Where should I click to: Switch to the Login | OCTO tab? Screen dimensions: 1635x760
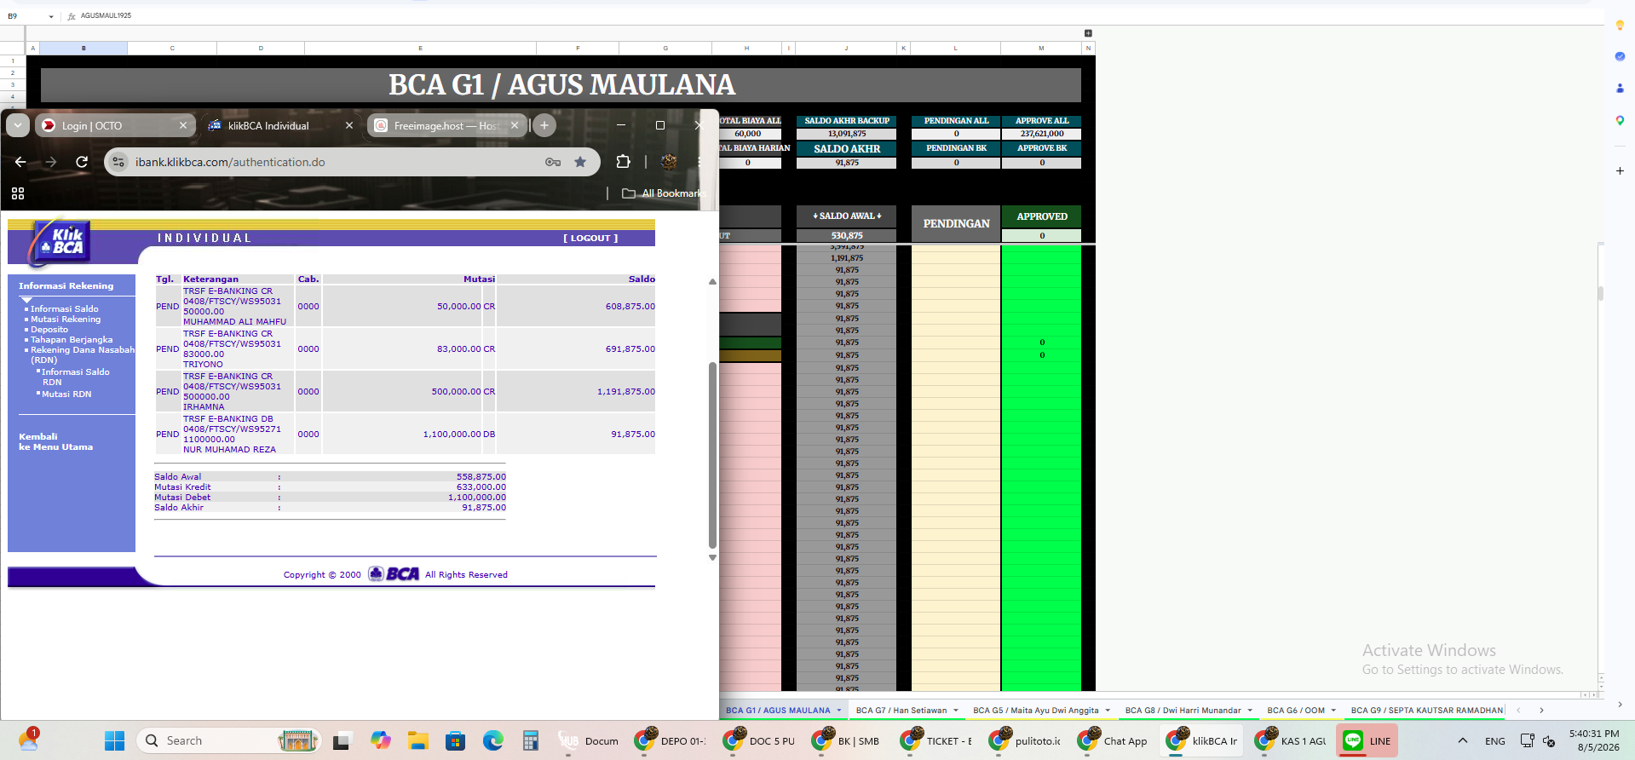pos(114,125)
